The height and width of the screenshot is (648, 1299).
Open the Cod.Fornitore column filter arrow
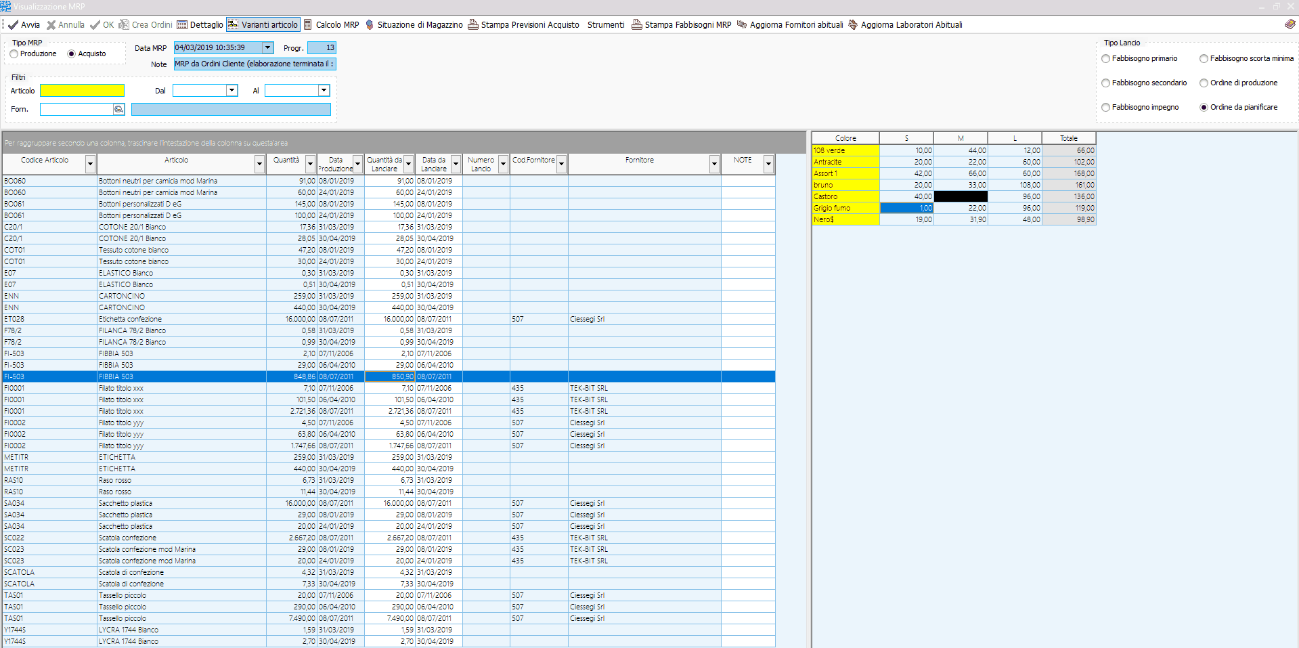click(562, 164)
